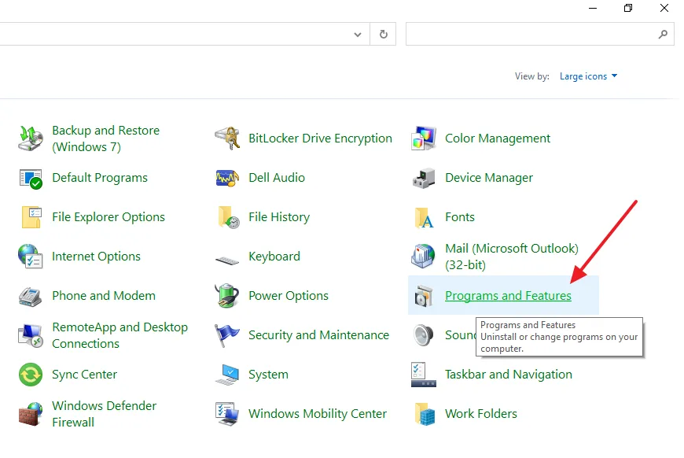The image size is (684, 458).
Task: Click the BitLocker Drive Encryption padlock icon
Action: 227,139
